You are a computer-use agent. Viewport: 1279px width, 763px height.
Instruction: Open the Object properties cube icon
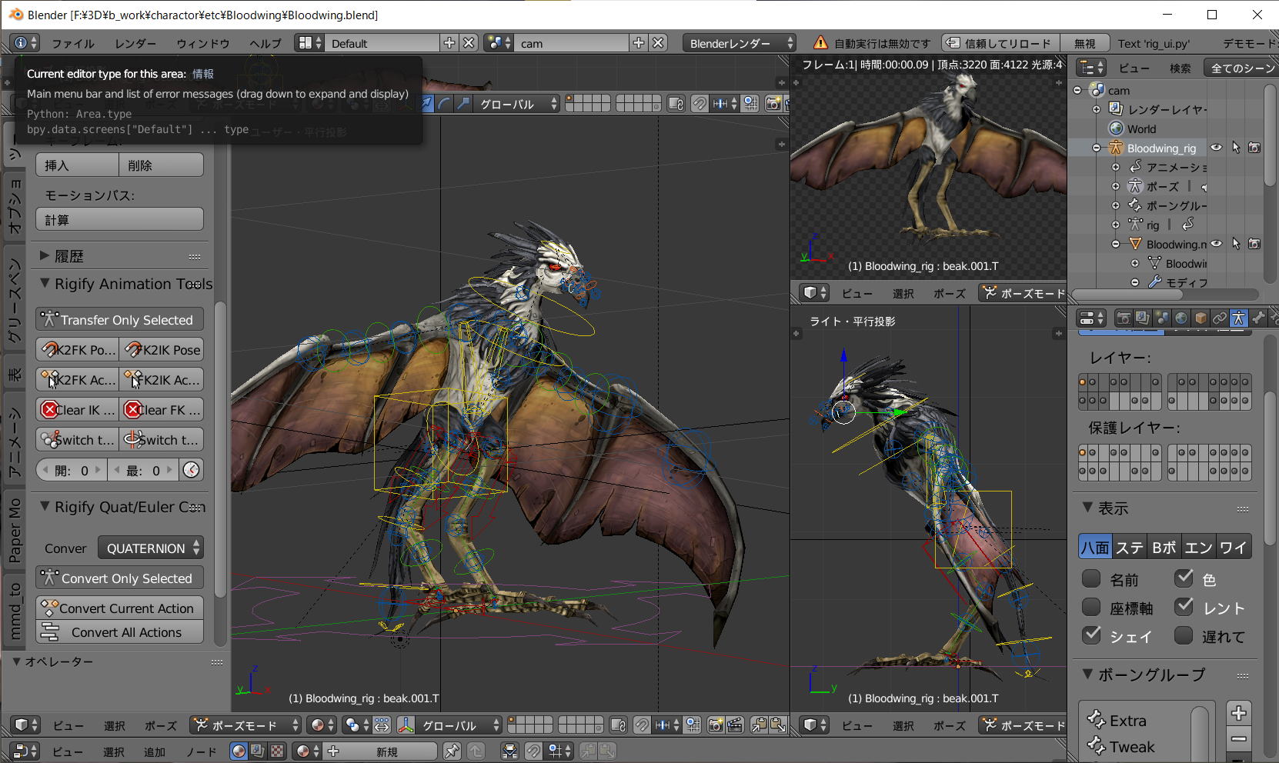1201,318
